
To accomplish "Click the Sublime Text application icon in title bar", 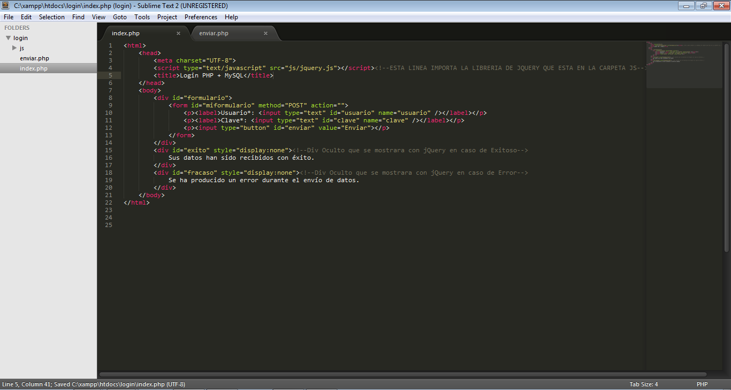I will tap(5, 5).
